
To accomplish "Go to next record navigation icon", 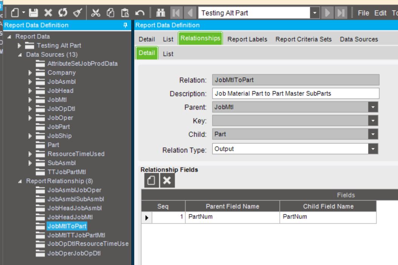I will point(327,13).
